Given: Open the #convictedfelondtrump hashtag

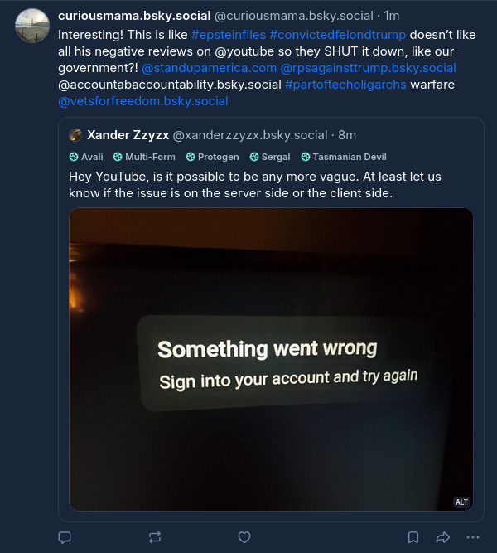Looking at the screenshot, I should pyautogui.click(x=338, y=35).
